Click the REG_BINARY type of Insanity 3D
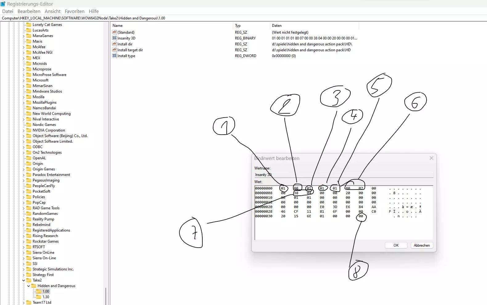487x305 pixels. pyautogui.click(x=245, y=38)
